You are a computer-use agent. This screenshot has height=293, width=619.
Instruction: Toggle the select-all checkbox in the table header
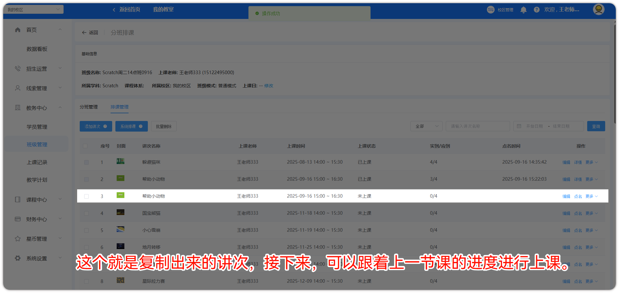coord(85,146)
